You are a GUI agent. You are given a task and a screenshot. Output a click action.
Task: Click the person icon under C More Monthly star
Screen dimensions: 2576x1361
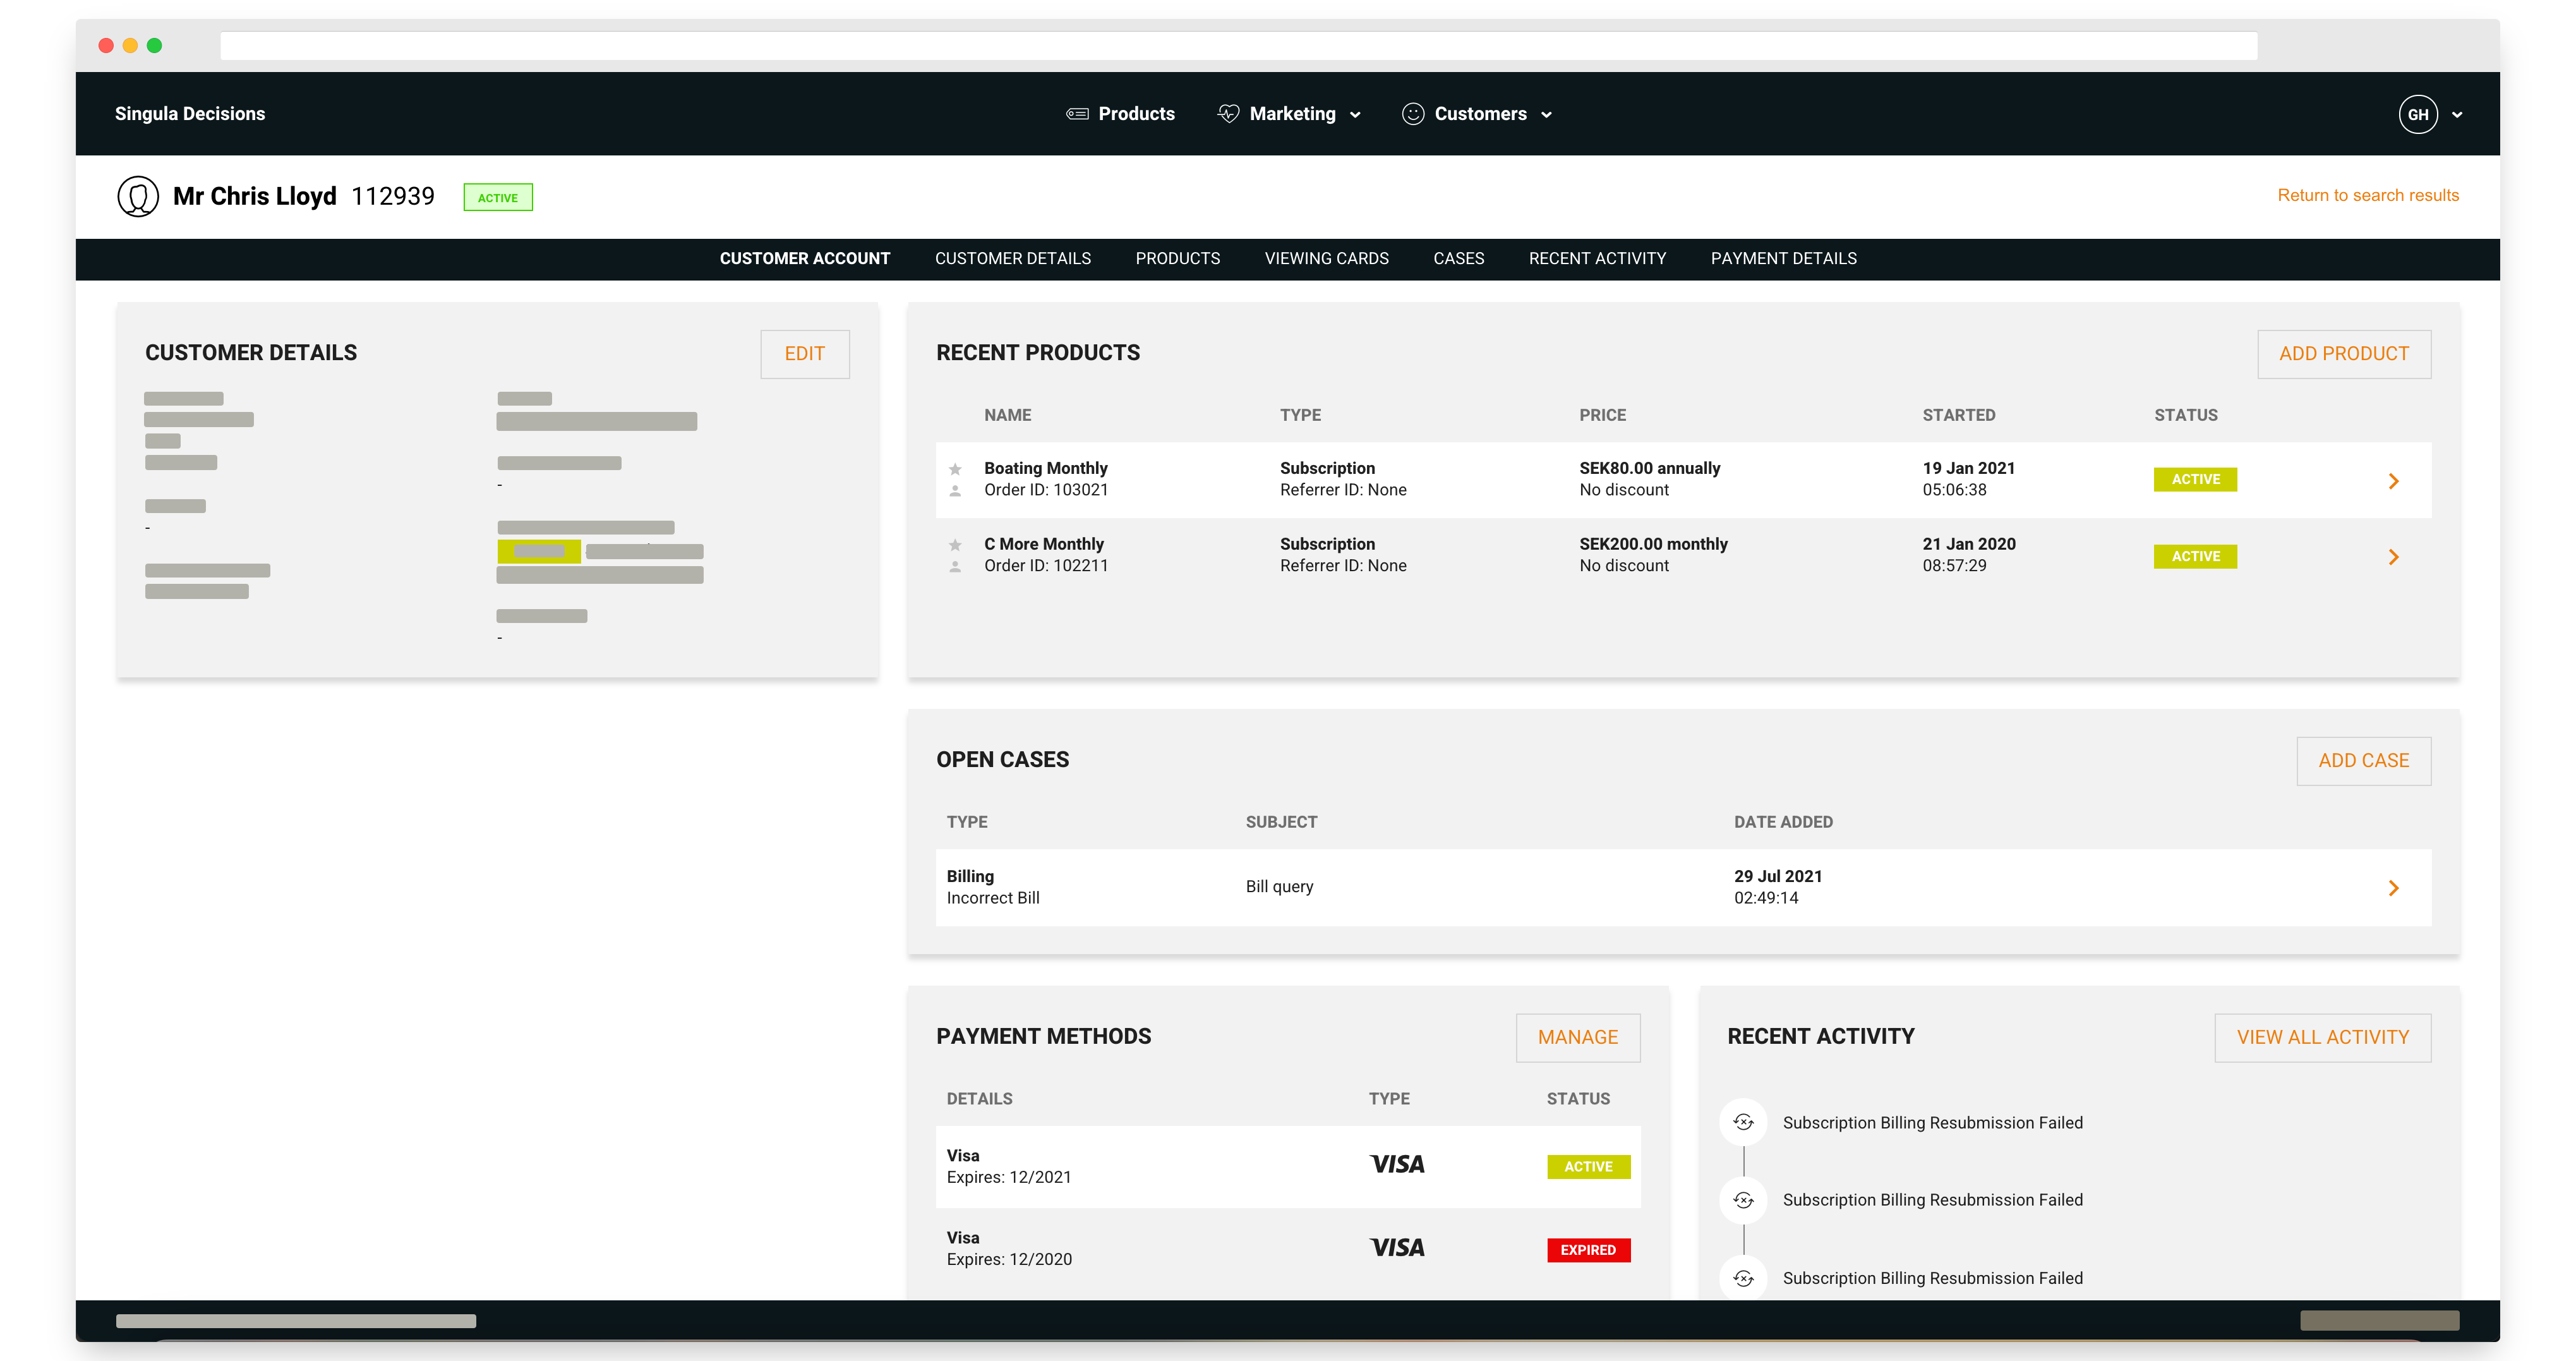(955, 566)
